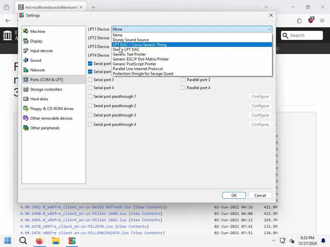Check Serial port passthrough 4
This screenshot has height=247, width=330.
(90, 124)
